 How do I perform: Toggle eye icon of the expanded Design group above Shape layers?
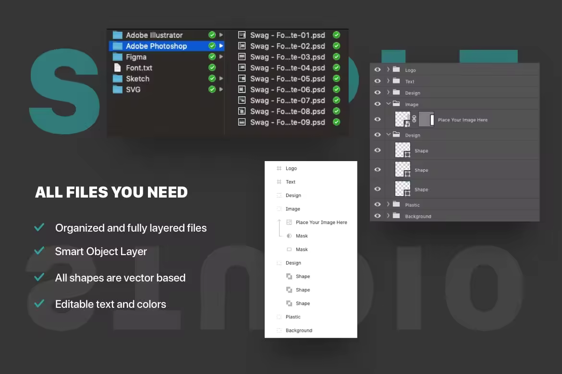coord(378,135)
